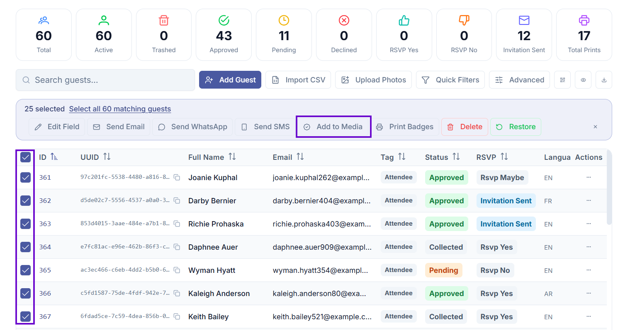
Task: Uncheck row 362 Darby Bernier
Action: coord(25,201)
